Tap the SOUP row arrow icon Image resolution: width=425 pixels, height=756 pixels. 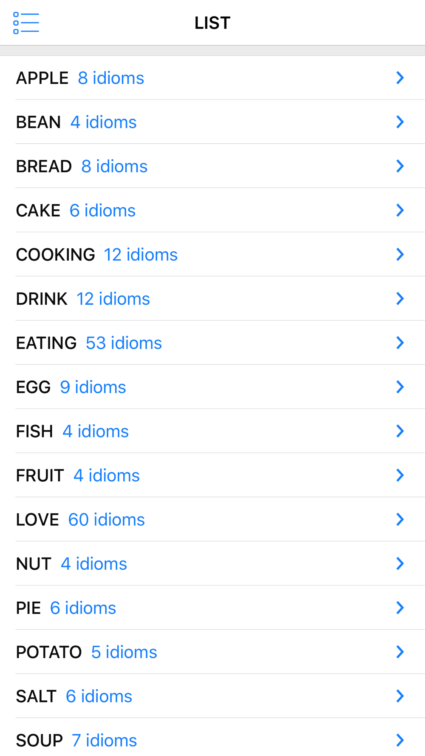tap(399, 740)
